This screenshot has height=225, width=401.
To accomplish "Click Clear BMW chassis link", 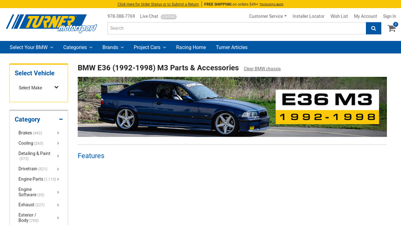I will 262,69.
